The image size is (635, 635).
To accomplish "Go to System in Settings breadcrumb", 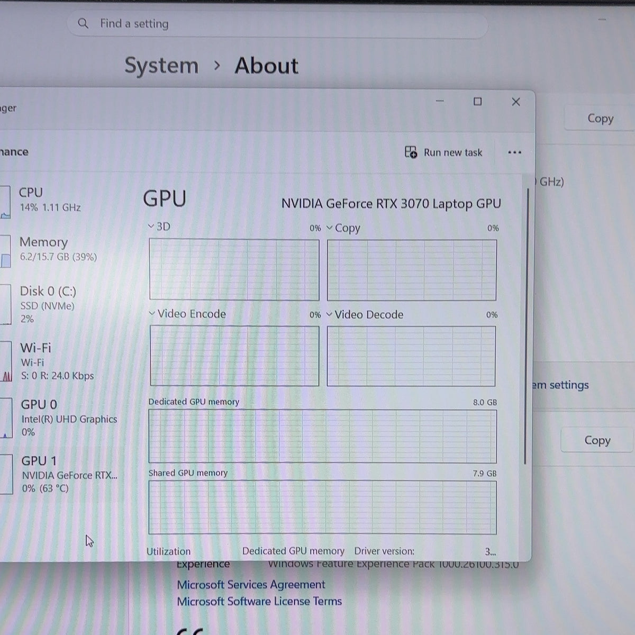I will (x=161, y=66).
